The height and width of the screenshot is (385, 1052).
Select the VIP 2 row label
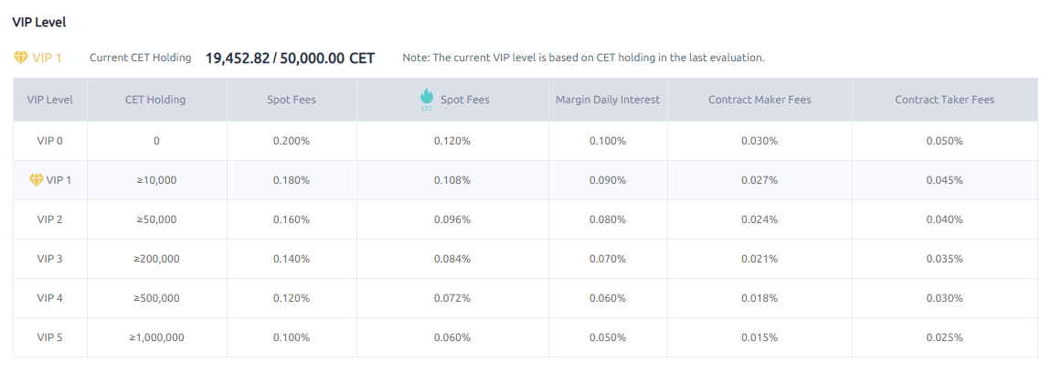(x=50, y=219)
